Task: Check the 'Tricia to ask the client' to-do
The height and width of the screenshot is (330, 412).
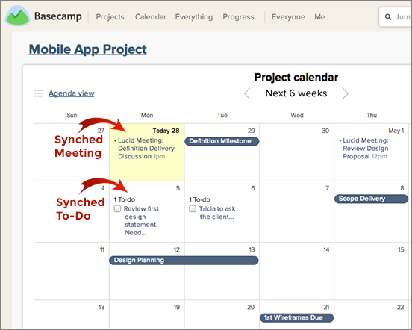Action: click(x=193, y=208)
